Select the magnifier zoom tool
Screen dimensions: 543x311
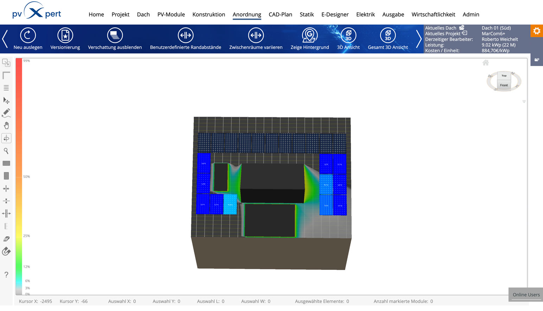(x=6, y=151)
